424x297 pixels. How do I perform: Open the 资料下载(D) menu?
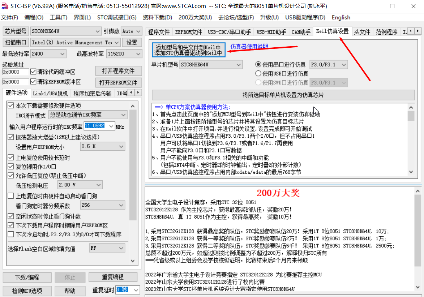tap(157, 17)
